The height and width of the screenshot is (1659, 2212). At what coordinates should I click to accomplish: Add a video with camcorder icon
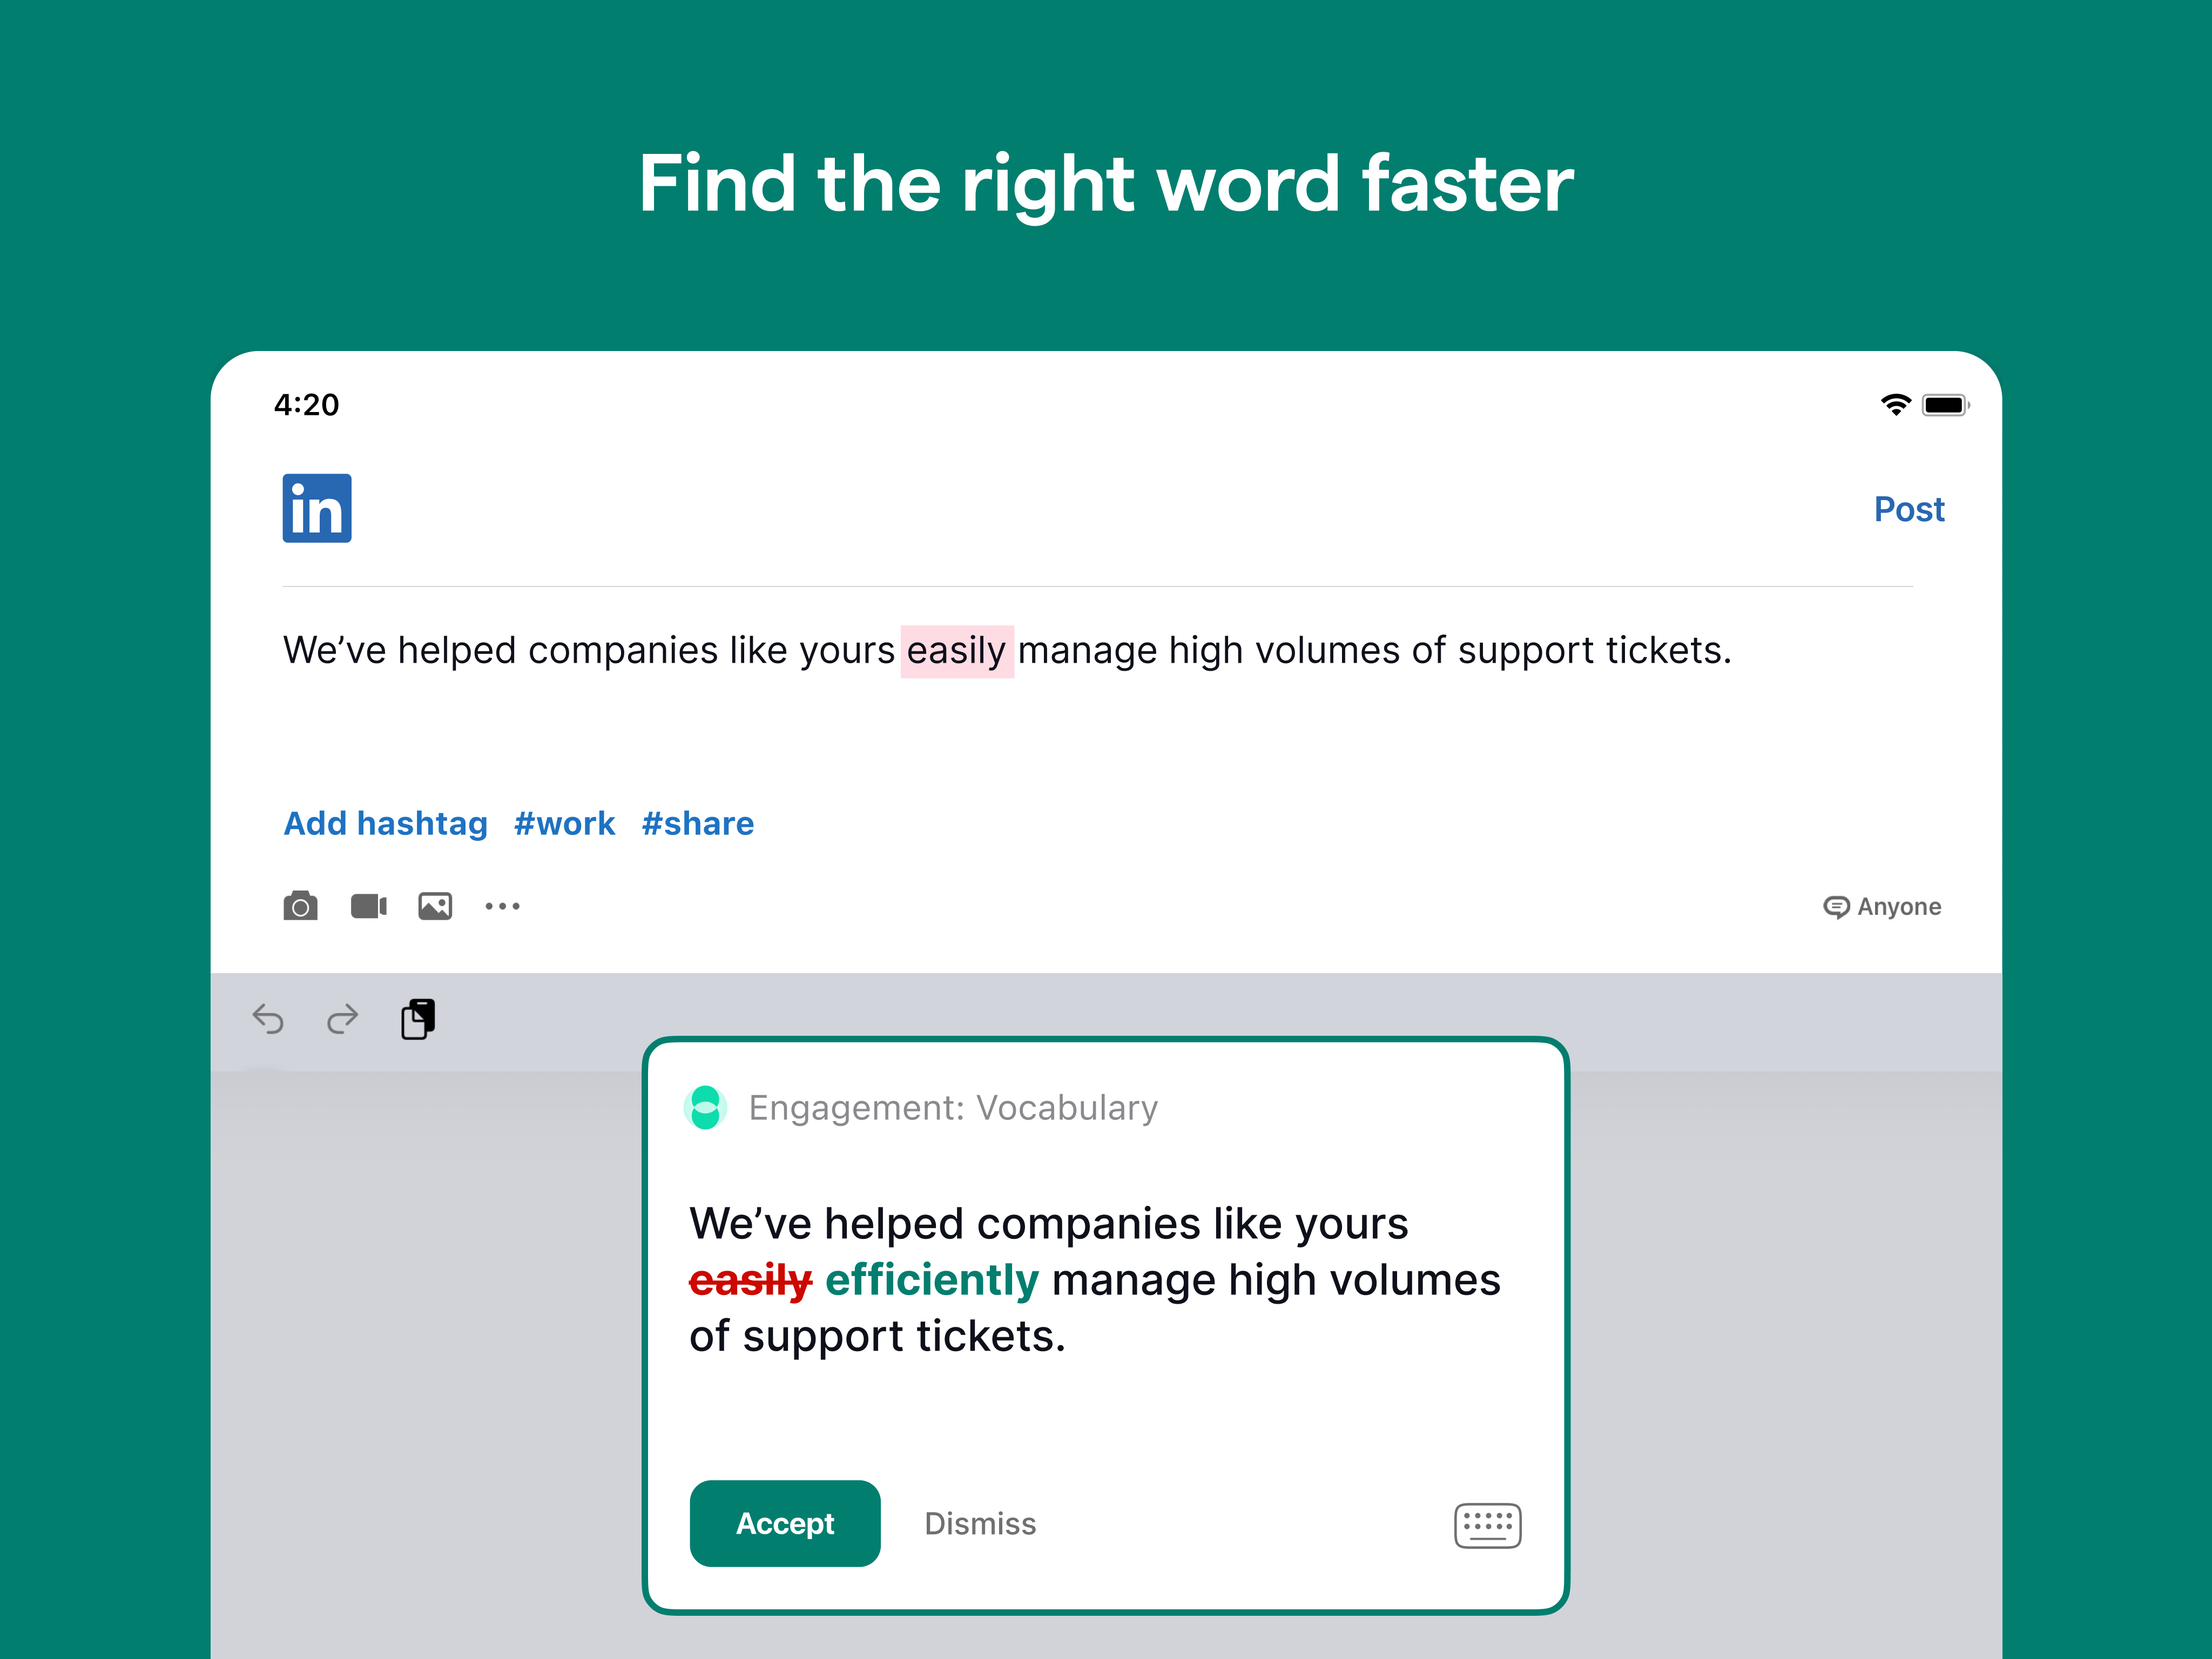point(368,906)
